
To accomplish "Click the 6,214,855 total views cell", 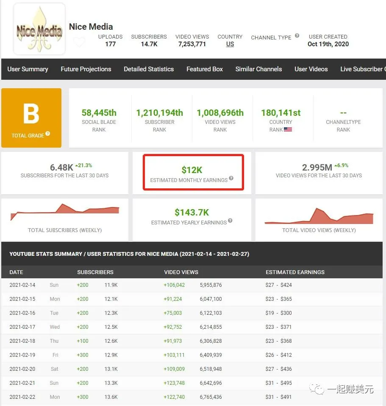I will [211, 327].
